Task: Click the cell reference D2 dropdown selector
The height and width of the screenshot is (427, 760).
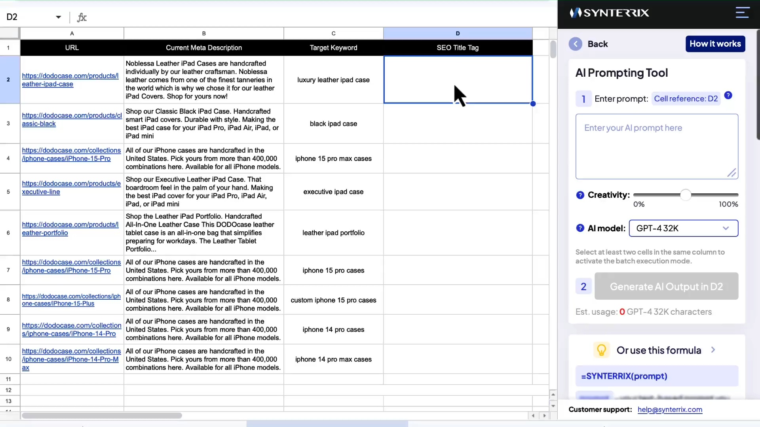Action: click(685, 98)
